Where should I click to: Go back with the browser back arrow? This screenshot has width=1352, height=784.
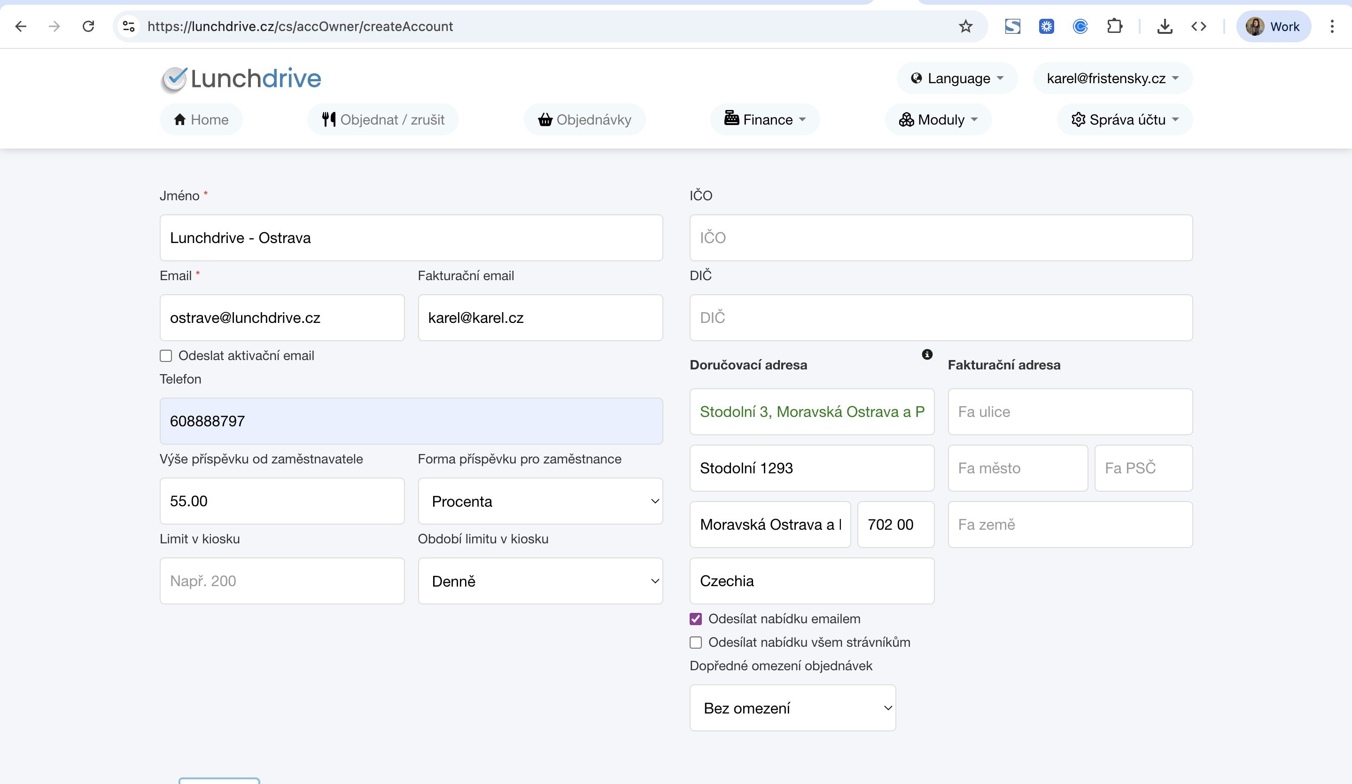pyautogui.click(x=21, y=26)
